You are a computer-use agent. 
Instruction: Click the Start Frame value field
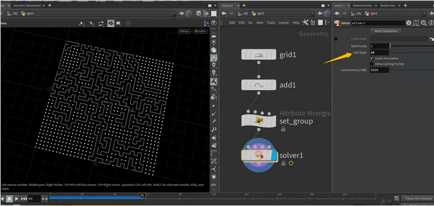(379, 46)
